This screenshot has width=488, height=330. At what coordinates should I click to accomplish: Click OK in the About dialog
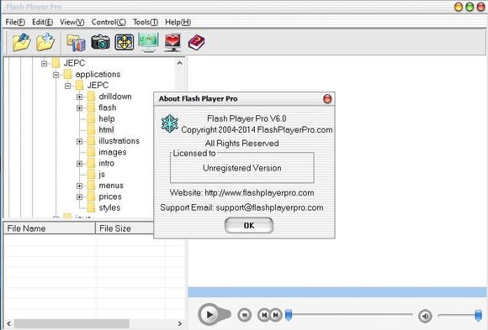click(249, 225)
